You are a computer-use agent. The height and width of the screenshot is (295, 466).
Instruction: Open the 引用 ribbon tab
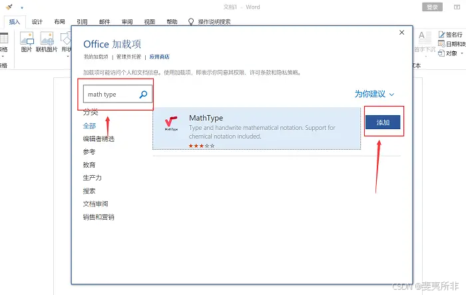[x=82, y=22]
